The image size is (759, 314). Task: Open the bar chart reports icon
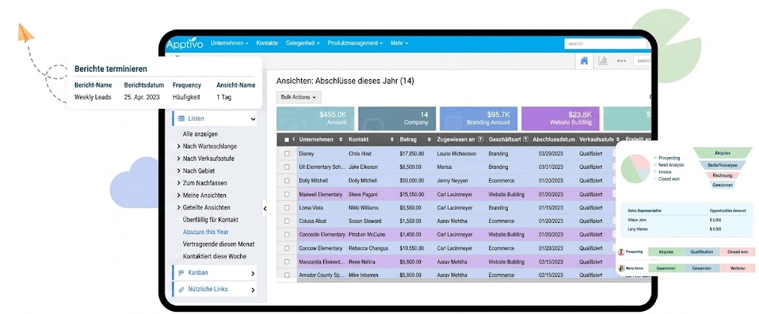tap(603, 61)
